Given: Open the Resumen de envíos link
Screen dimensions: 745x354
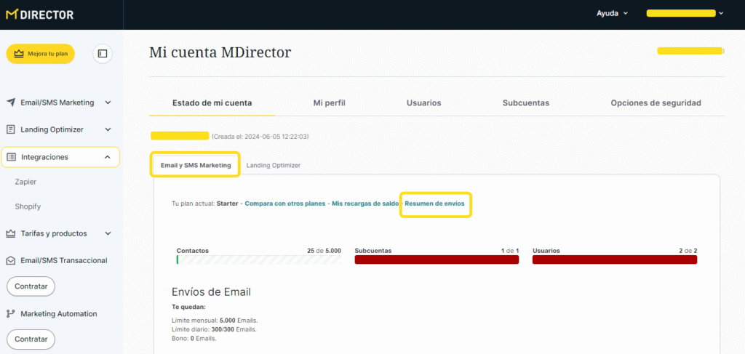Looking at the screenshot, I should click(x=435, y=204).
